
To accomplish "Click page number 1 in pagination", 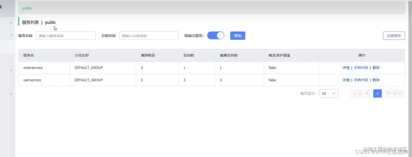I will coord(377,93).
